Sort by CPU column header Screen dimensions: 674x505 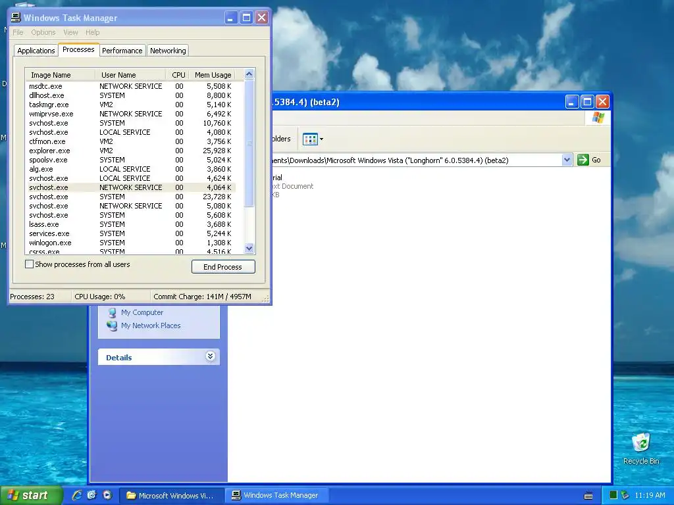[x=178, y=75]
